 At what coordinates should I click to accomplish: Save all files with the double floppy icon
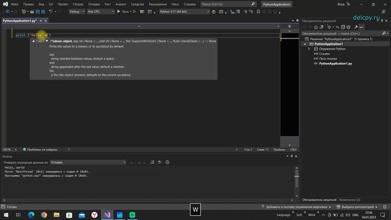click(x=43, y=12)
